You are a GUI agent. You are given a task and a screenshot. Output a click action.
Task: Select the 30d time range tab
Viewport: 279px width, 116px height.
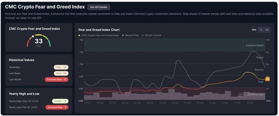(254, 30)
